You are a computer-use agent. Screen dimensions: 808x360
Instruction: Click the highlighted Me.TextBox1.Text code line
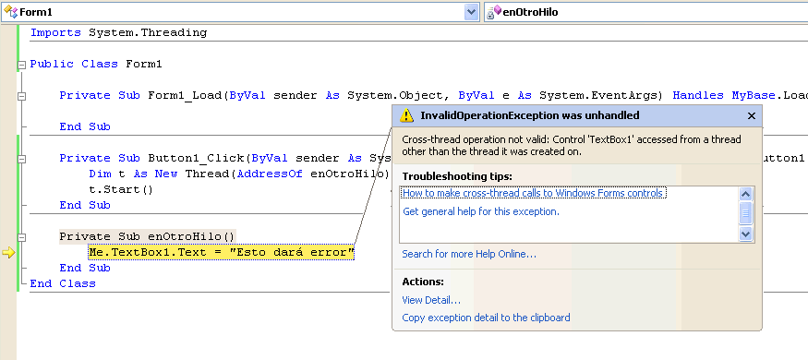(x=222, y=252)
